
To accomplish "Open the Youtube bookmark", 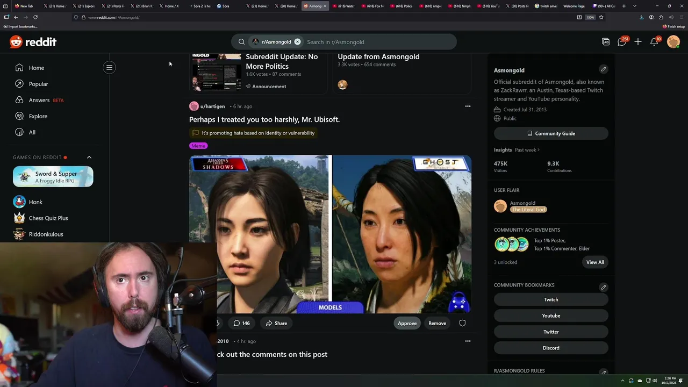I will (551, 316).
